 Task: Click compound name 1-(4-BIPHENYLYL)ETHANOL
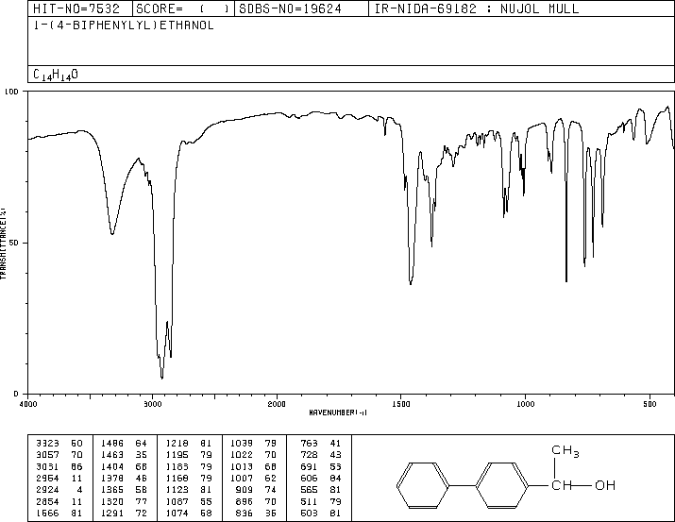click(x=124, y=25)
